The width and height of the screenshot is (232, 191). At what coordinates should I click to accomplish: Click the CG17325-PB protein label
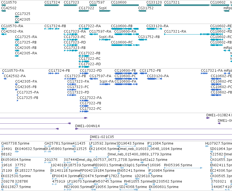pyautogui.click(x=28, y=98)
